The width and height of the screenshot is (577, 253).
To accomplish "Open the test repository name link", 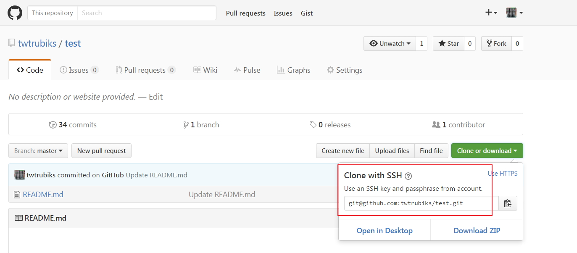I will point(73,43).
